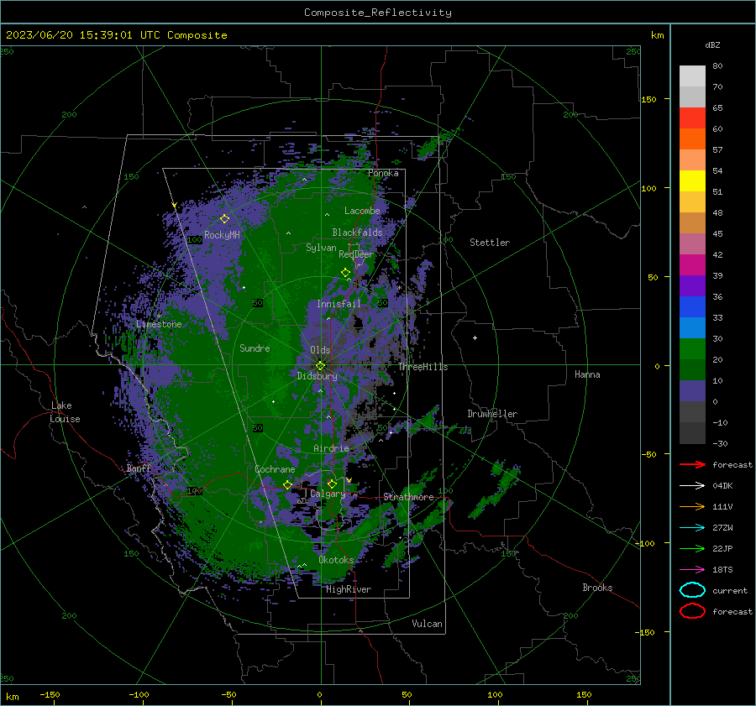Click the yellow km unit label at top right

(x=657, y=35)
